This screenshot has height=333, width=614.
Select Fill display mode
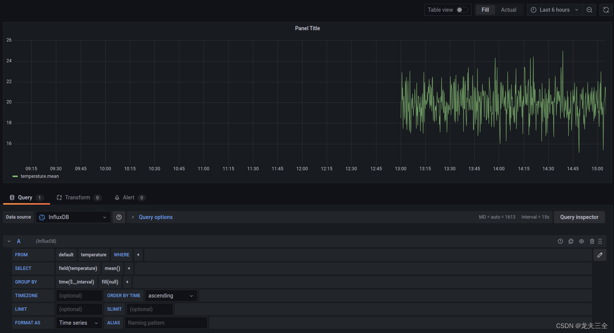485,10
